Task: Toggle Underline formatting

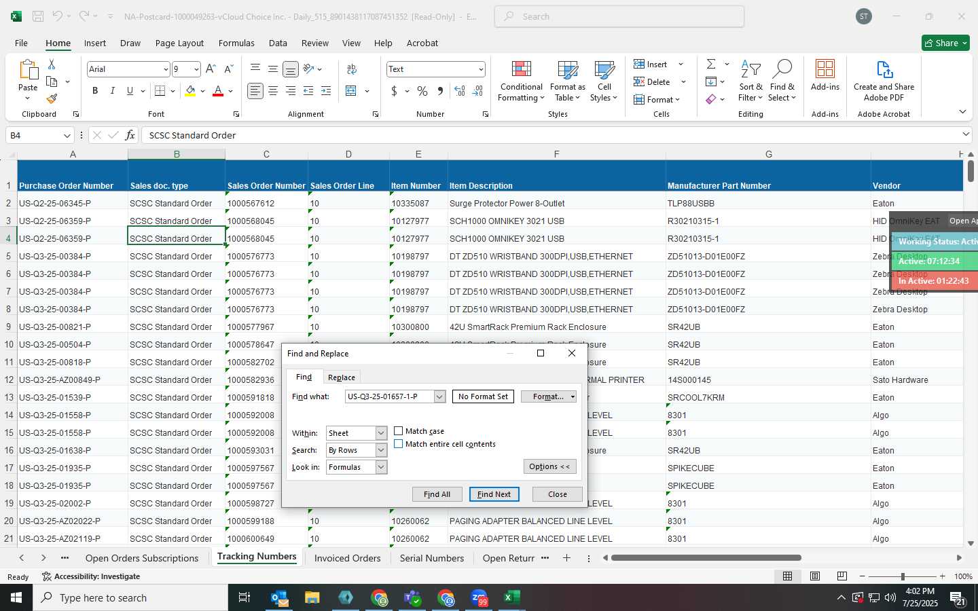Action: [x=130, y=91]
